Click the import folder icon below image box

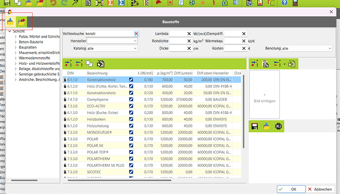(x=266, y=126)
